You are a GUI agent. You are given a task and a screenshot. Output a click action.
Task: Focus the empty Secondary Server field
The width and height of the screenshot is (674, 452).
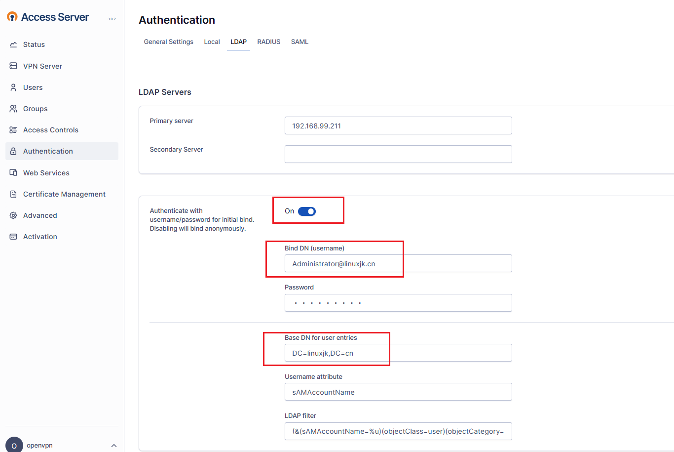(398, 154)
